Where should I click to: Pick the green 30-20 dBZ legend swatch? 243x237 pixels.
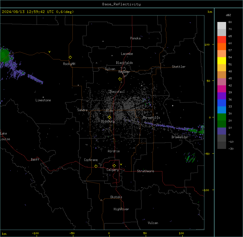click(222, 117)
